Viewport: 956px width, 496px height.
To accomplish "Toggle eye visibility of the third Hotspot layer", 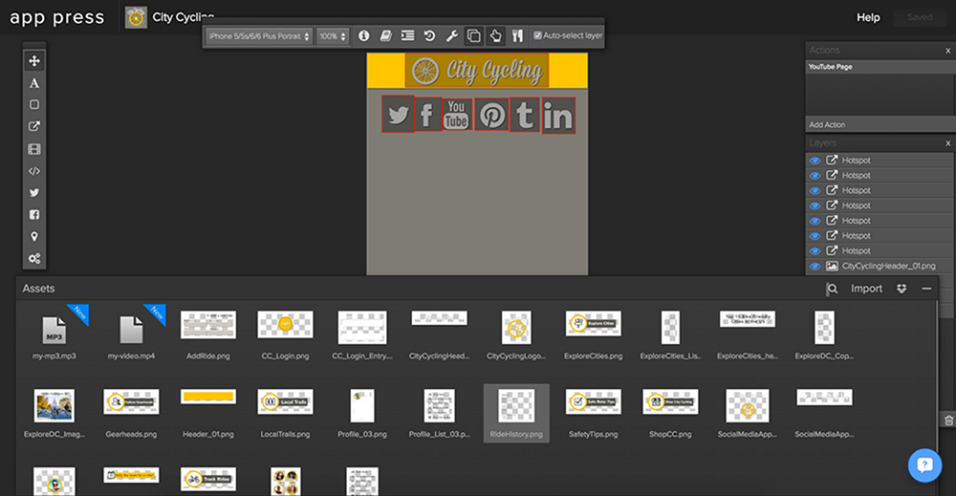I will point(815,191).
